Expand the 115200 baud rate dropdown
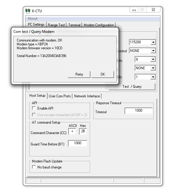 click(153, 42)
